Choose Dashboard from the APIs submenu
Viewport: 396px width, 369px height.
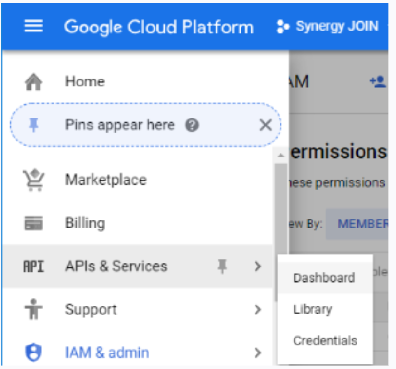(325, 278)
